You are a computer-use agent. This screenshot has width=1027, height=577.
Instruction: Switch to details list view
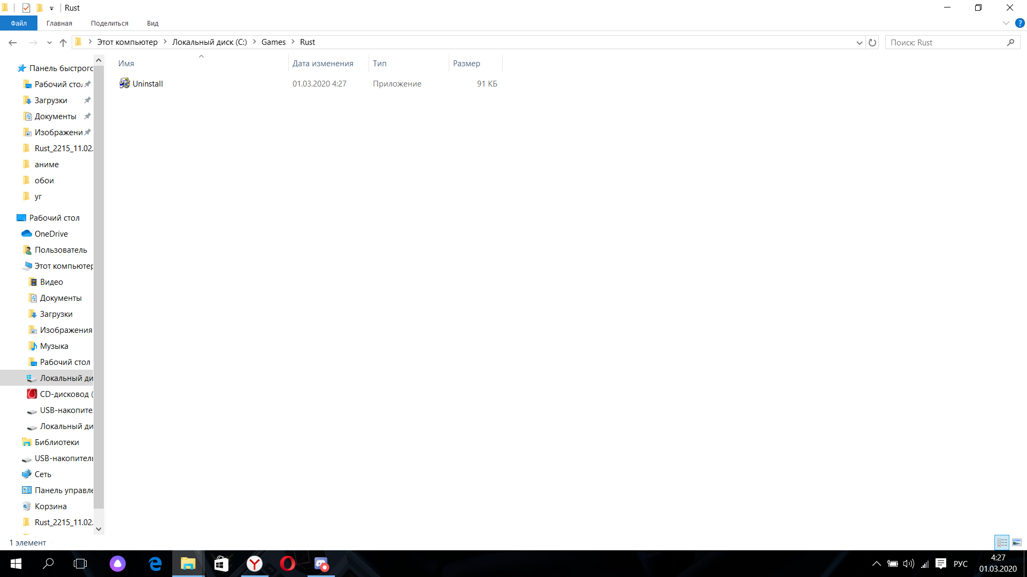[x=1002, y=542]
